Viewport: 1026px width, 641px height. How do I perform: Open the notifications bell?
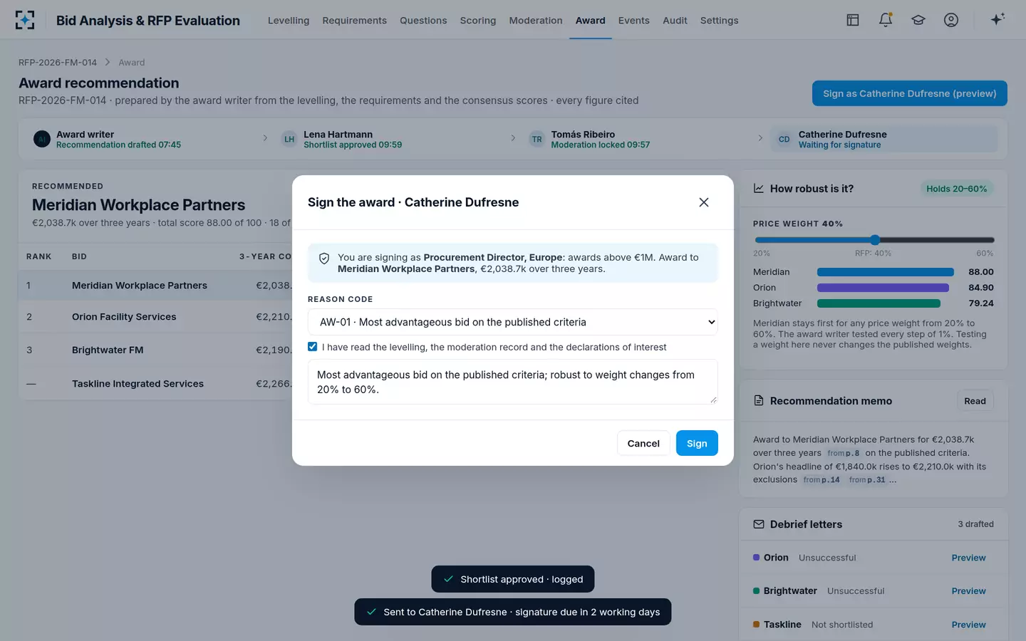point(886,20)
